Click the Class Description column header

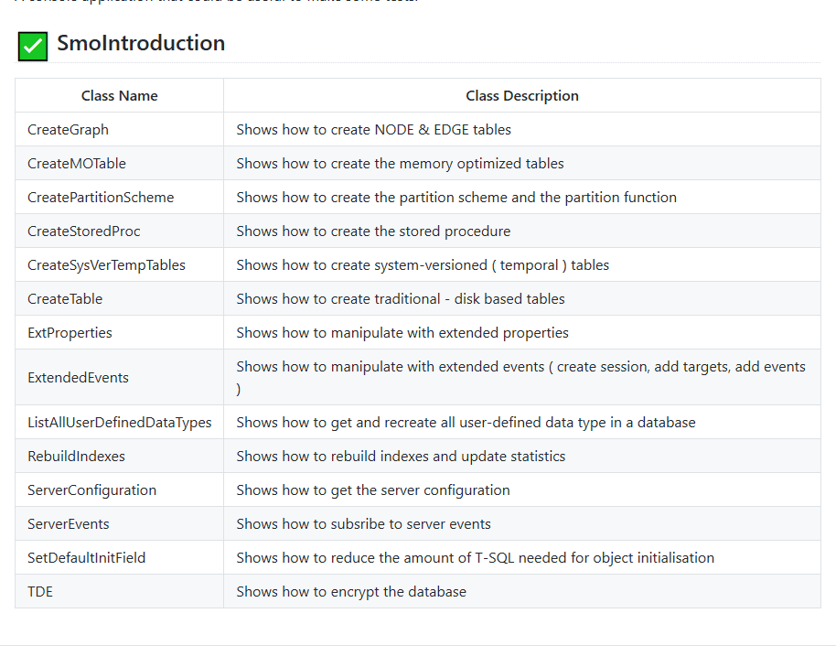click(x=522, y=95)
